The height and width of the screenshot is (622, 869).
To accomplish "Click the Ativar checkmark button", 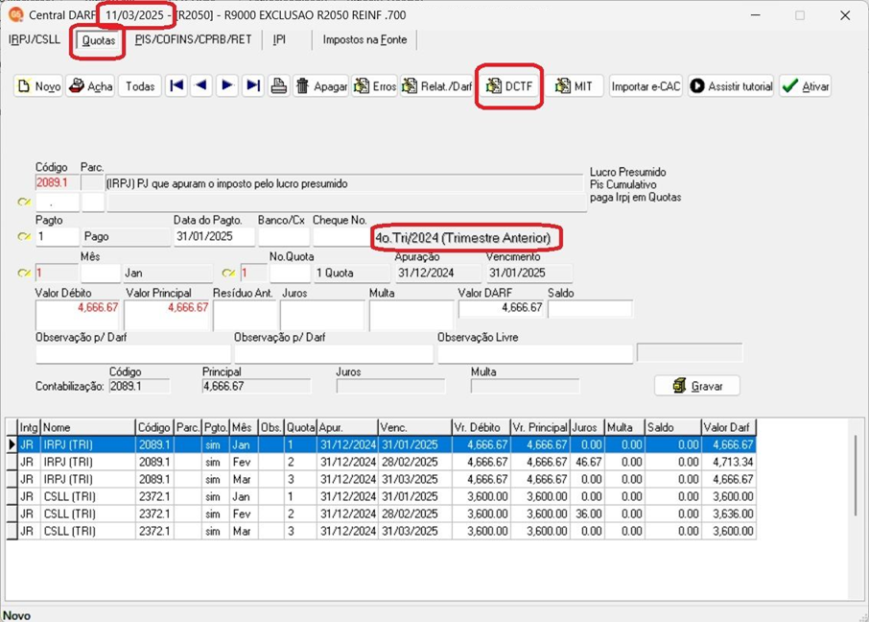I will (806, 86).
